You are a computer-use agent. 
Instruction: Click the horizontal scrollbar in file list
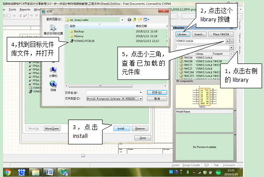(100, 86)
